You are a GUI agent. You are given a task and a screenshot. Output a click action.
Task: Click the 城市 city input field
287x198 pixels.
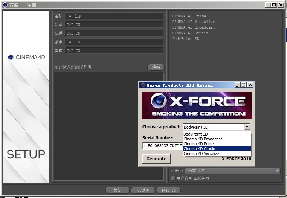tap(114, 42)
